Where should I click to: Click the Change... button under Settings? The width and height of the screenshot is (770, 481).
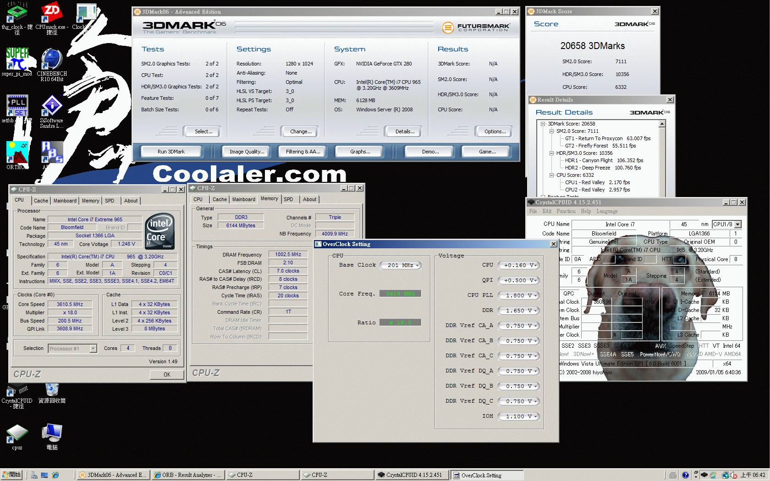click(301, 131)
